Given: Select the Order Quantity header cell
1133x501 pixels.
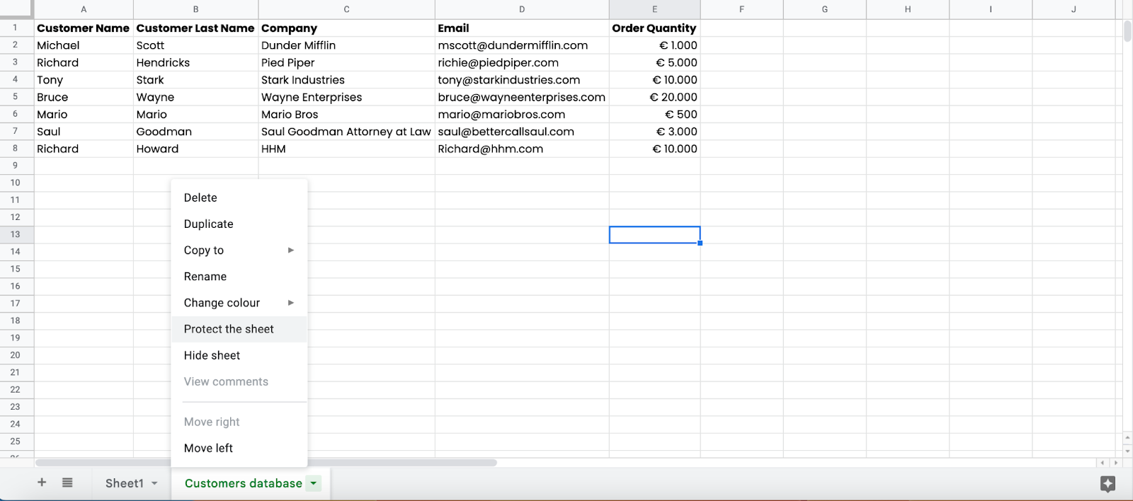Looking at the screenshot, I should pyautogui.click(x=655, y=28).
